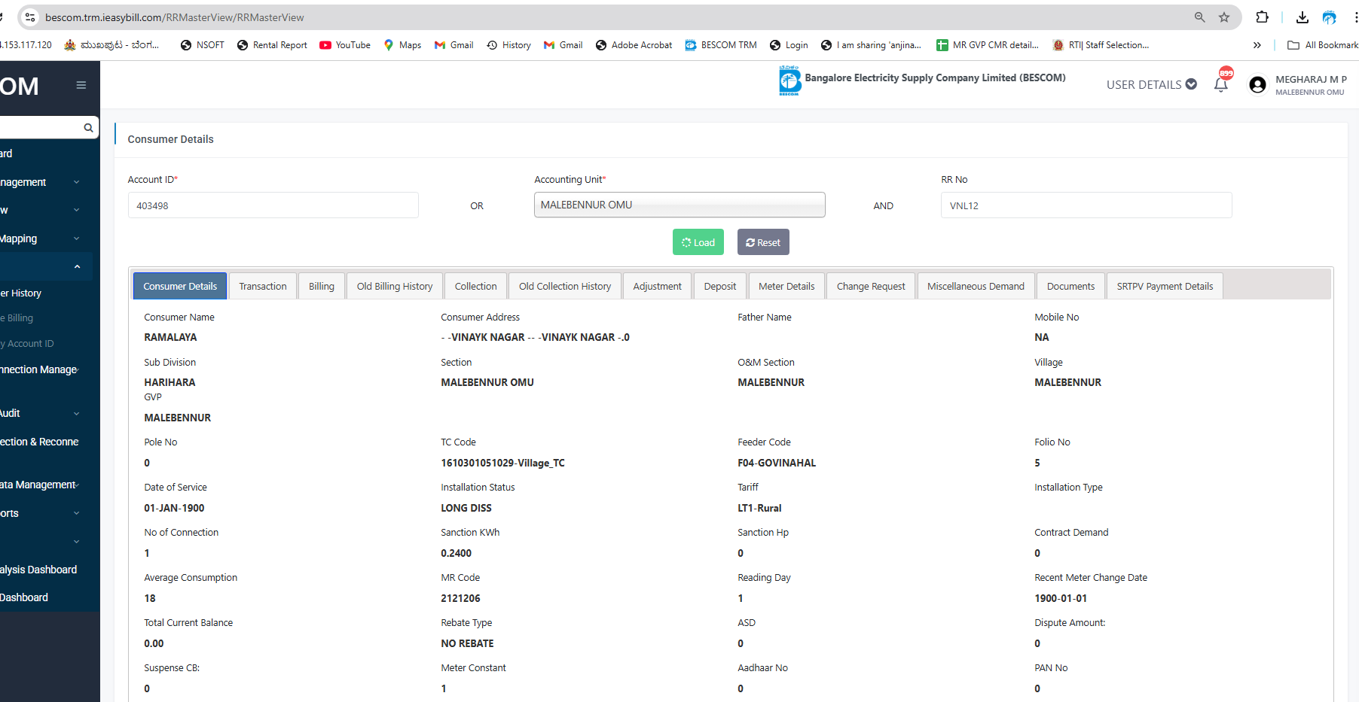Image resolution: width=1359 pixels, height=702 pixels.
Task: Click the user avatar icon
Action: pyautogui.click(x=1257, y=85)
